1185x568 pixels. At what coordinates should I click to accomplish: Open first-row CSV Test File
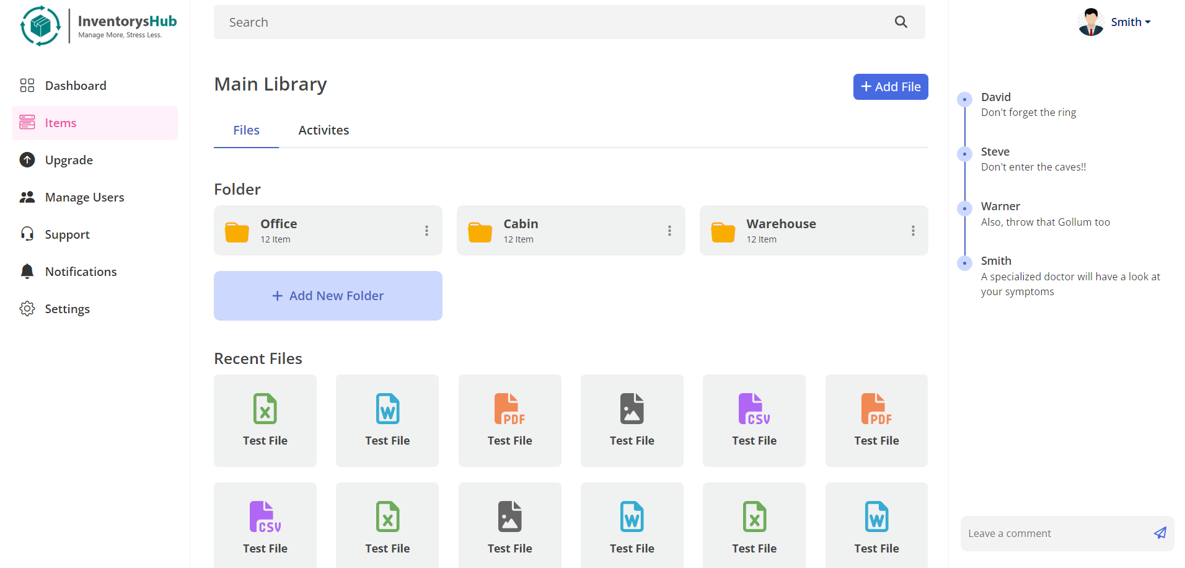(754, 420)
